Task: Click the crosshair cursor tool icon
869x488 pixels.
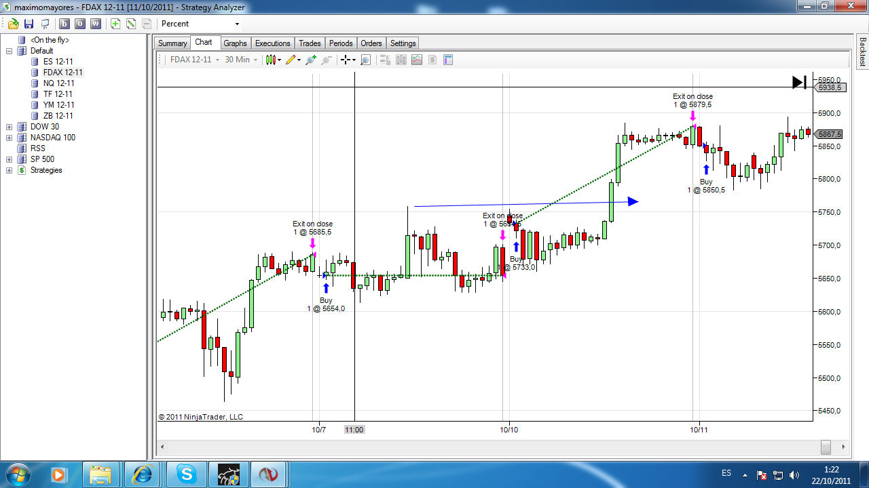Action: (x=346, y=60)
